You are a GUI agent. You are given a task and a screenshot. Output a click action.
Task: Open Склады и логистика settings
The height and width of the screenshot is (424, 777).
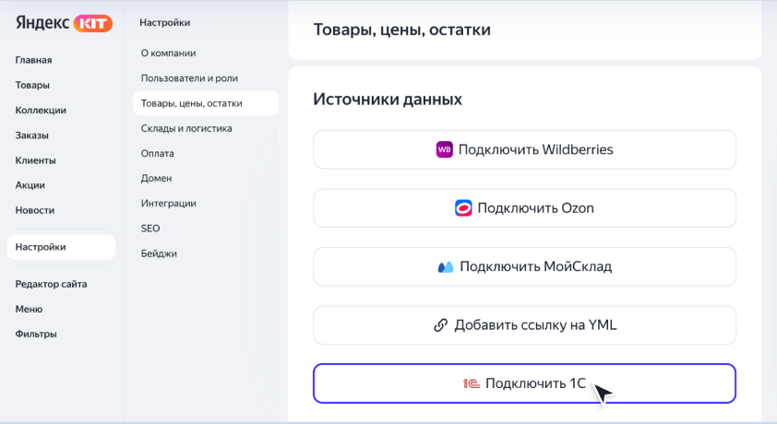click(186, 128)
